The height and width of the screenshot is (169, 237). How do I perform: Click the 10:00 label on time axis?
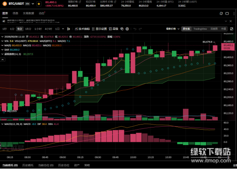[x=133, y=157]
